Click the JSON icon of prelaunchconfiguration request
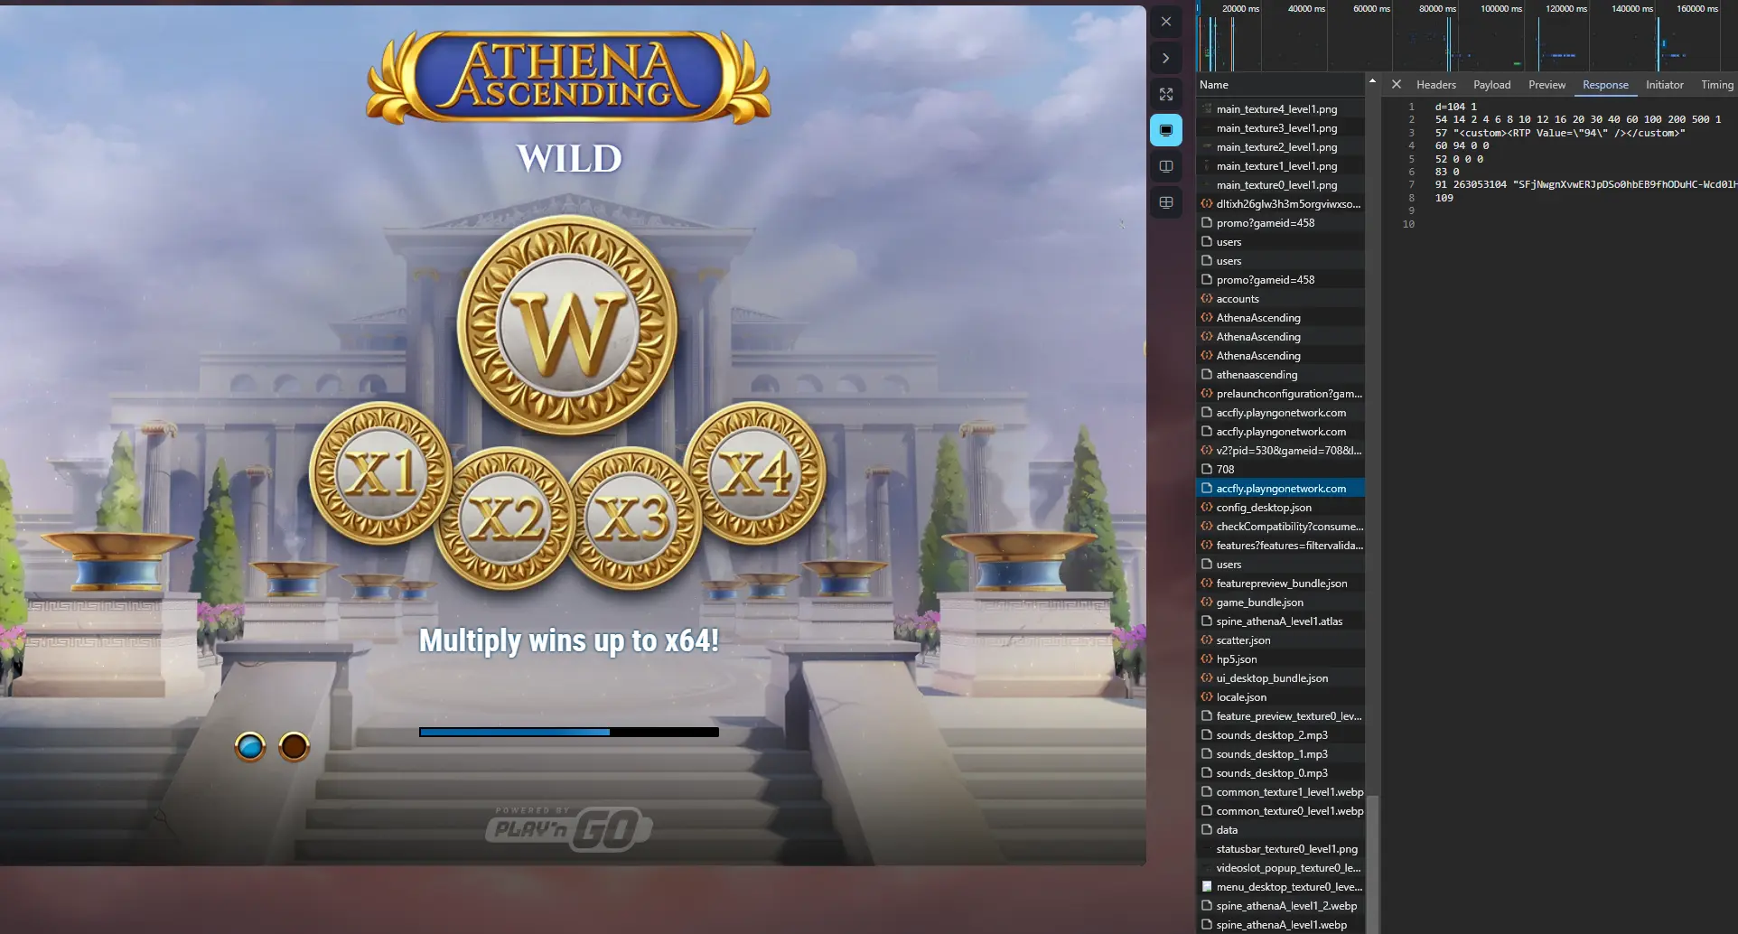 click(1206, 393)
